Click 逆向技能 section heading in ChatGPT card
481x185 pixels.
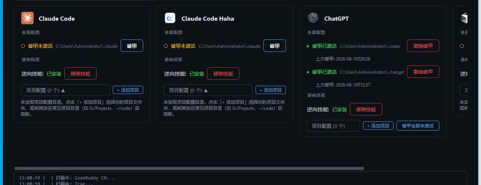[316, 95]
